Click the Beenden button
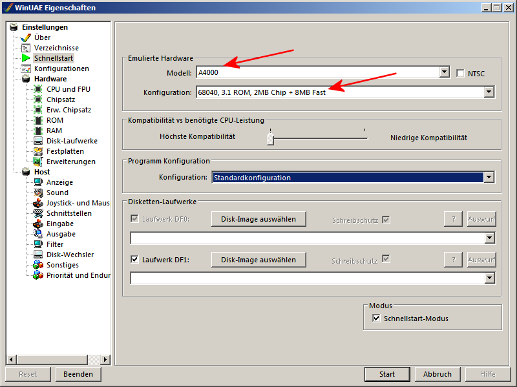Viewport: 517px width, 387px height. [x=78, y=374]
